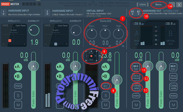Viewport: 183px width, 112px height.
Task: Click the first A cassette recorder indicator
Action: pyautogui.click(x=39, y=4)
